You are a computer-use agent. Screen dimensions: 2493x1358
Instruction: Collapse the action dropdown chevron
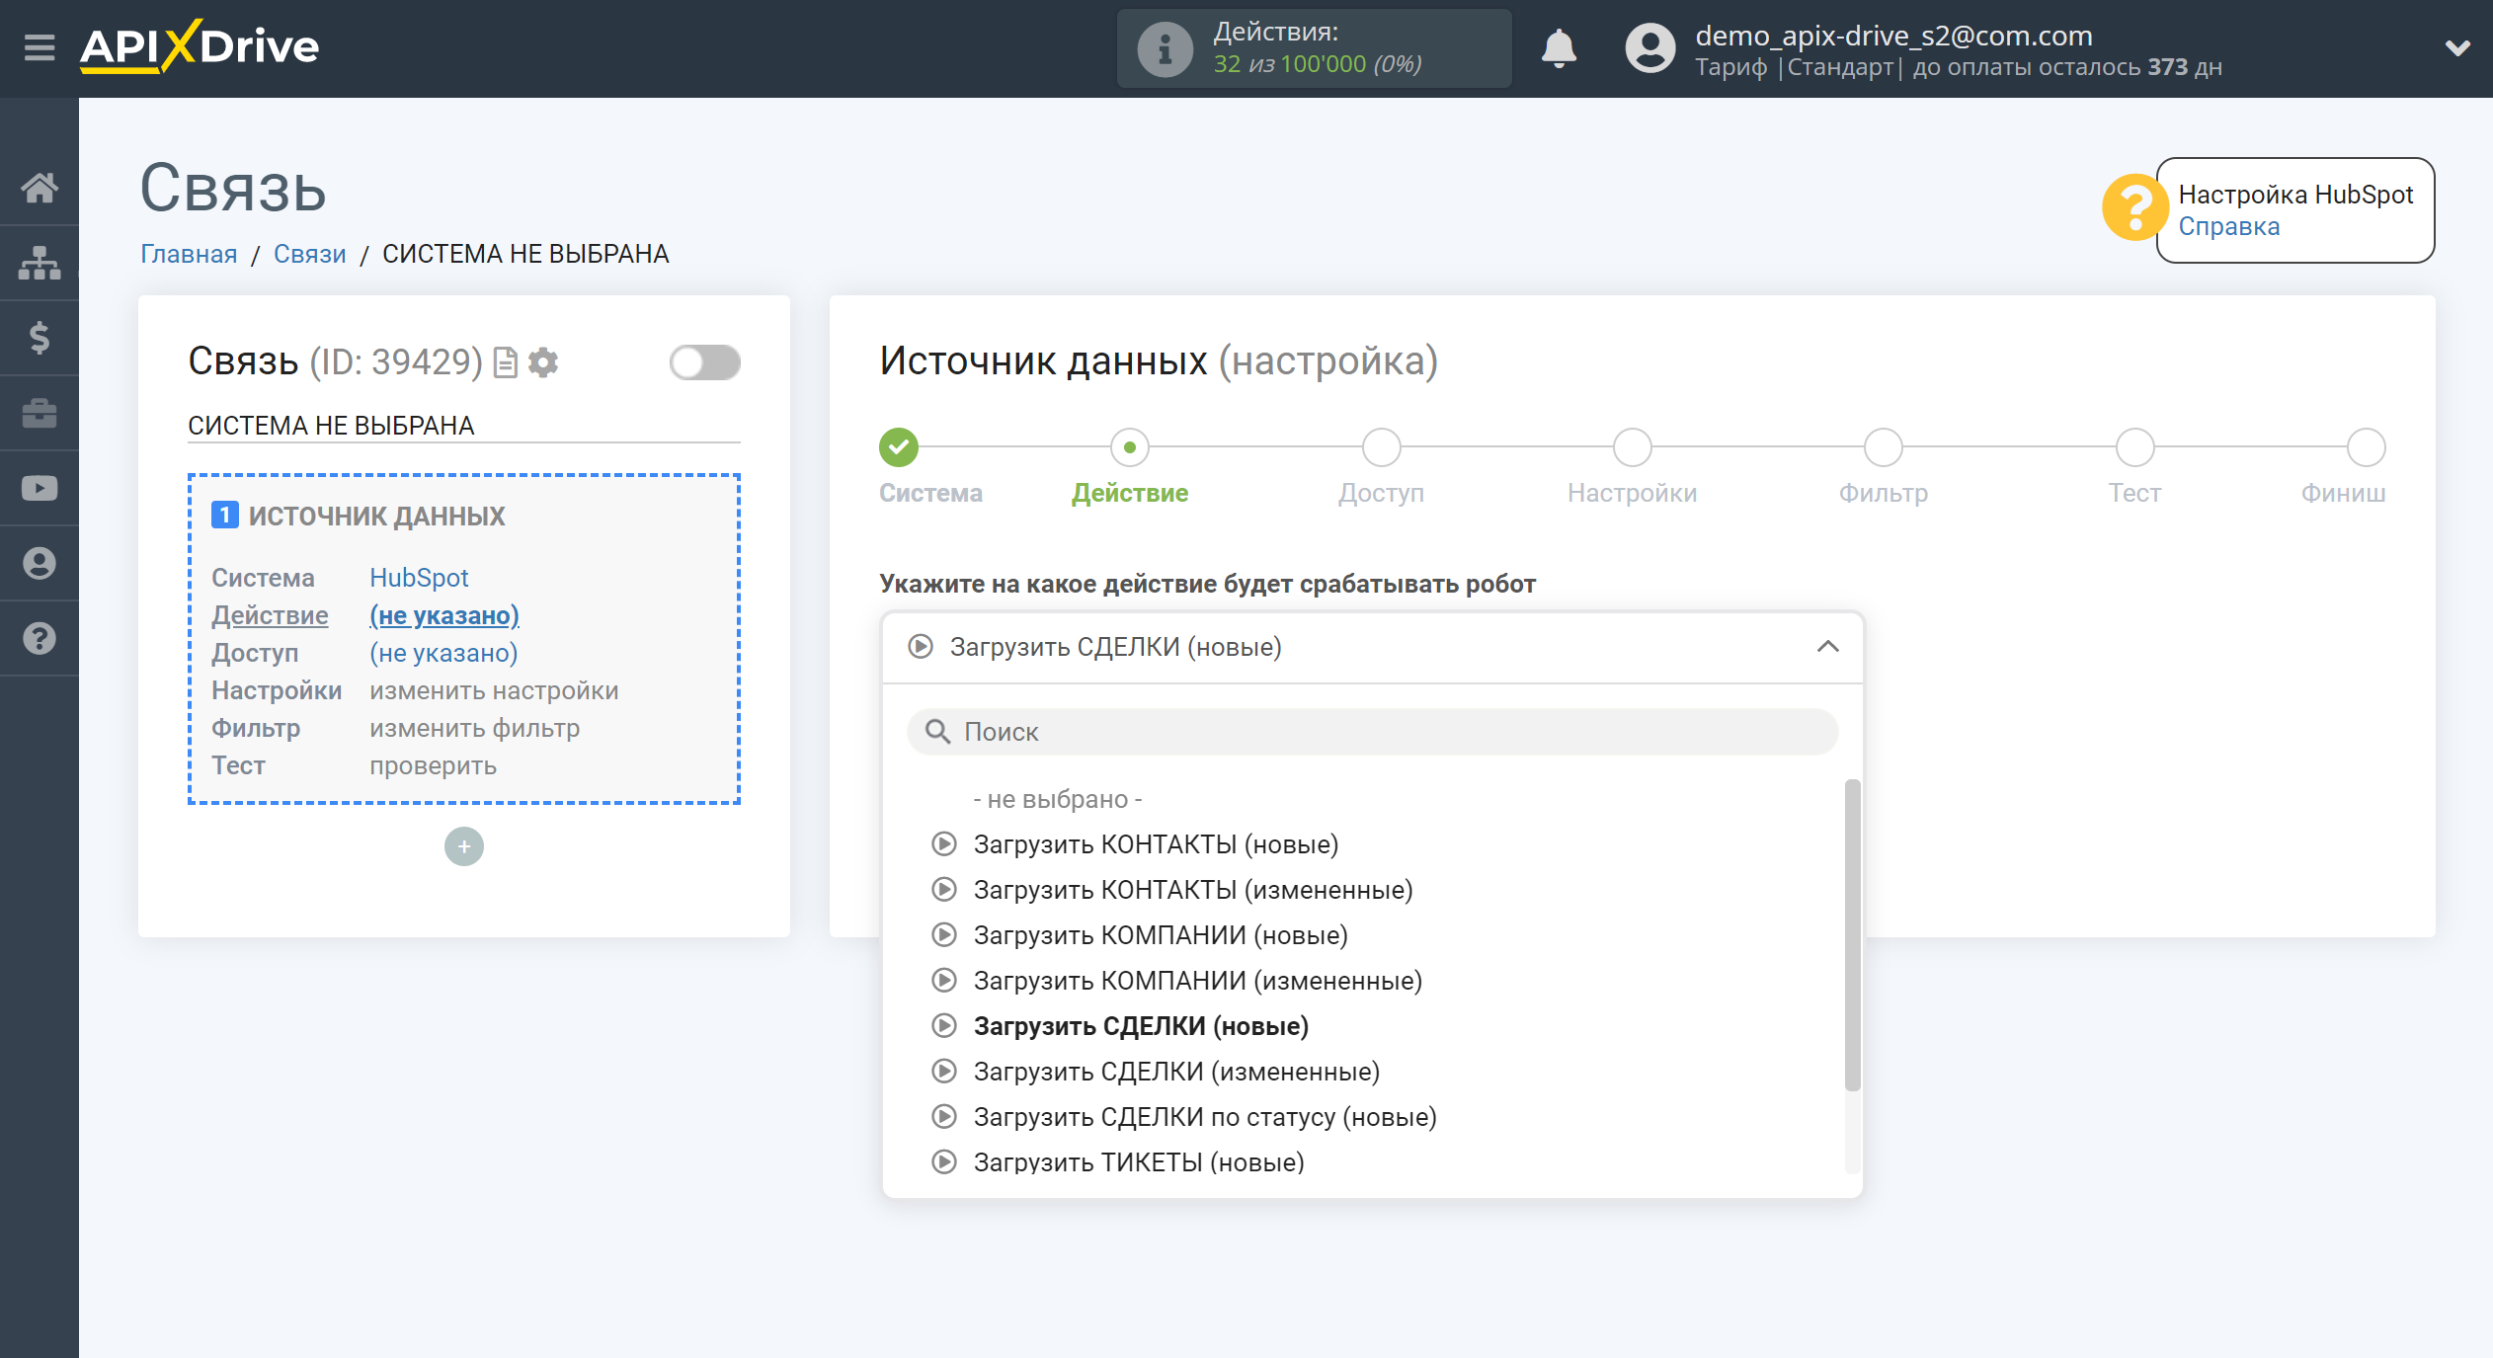pos(1827,647)
